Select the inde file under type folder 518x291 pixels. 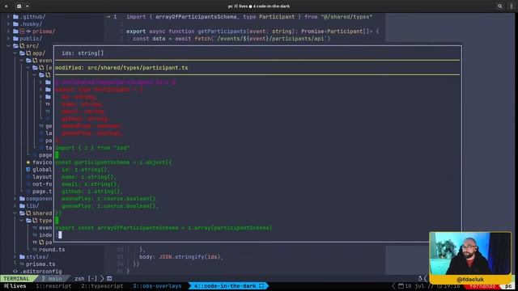click(45, 235)
